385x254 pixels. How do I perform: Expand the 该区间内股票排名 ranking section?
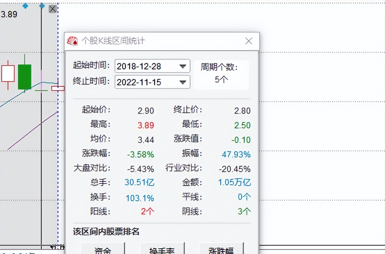tap(106, 231)
